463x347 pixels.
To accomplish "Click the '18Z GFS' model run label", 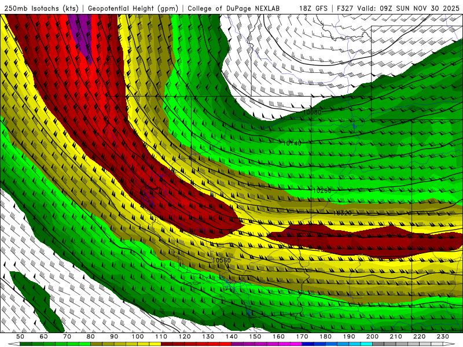I will point(313,8).
